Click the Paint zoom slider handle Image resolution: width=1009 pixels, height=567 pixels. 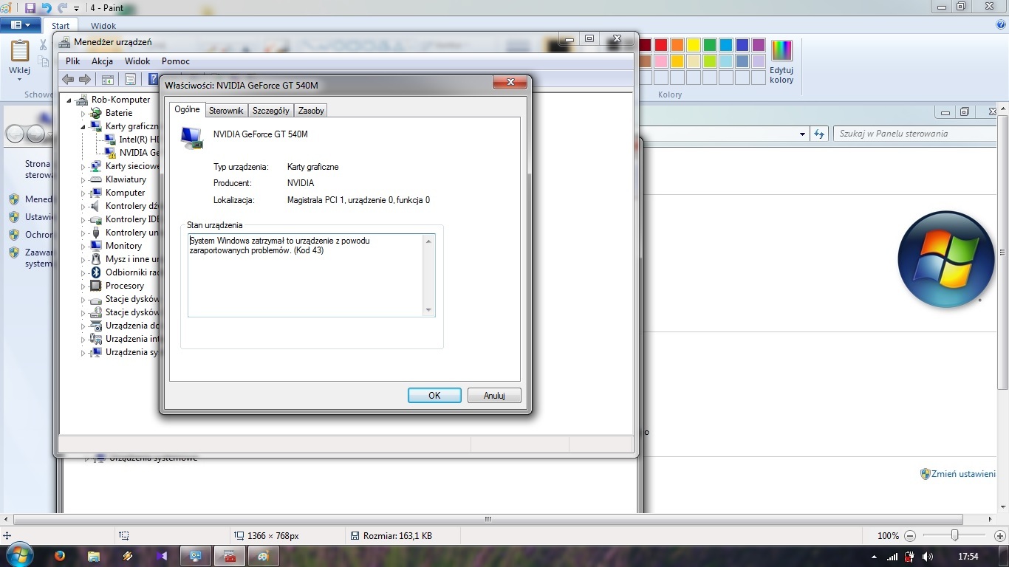coord(955,536)
